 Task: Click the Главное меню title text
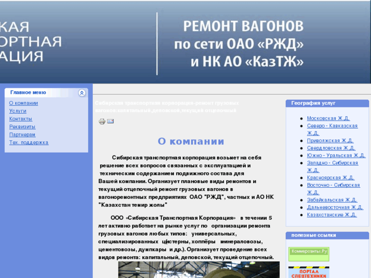(x=28, y=92)
